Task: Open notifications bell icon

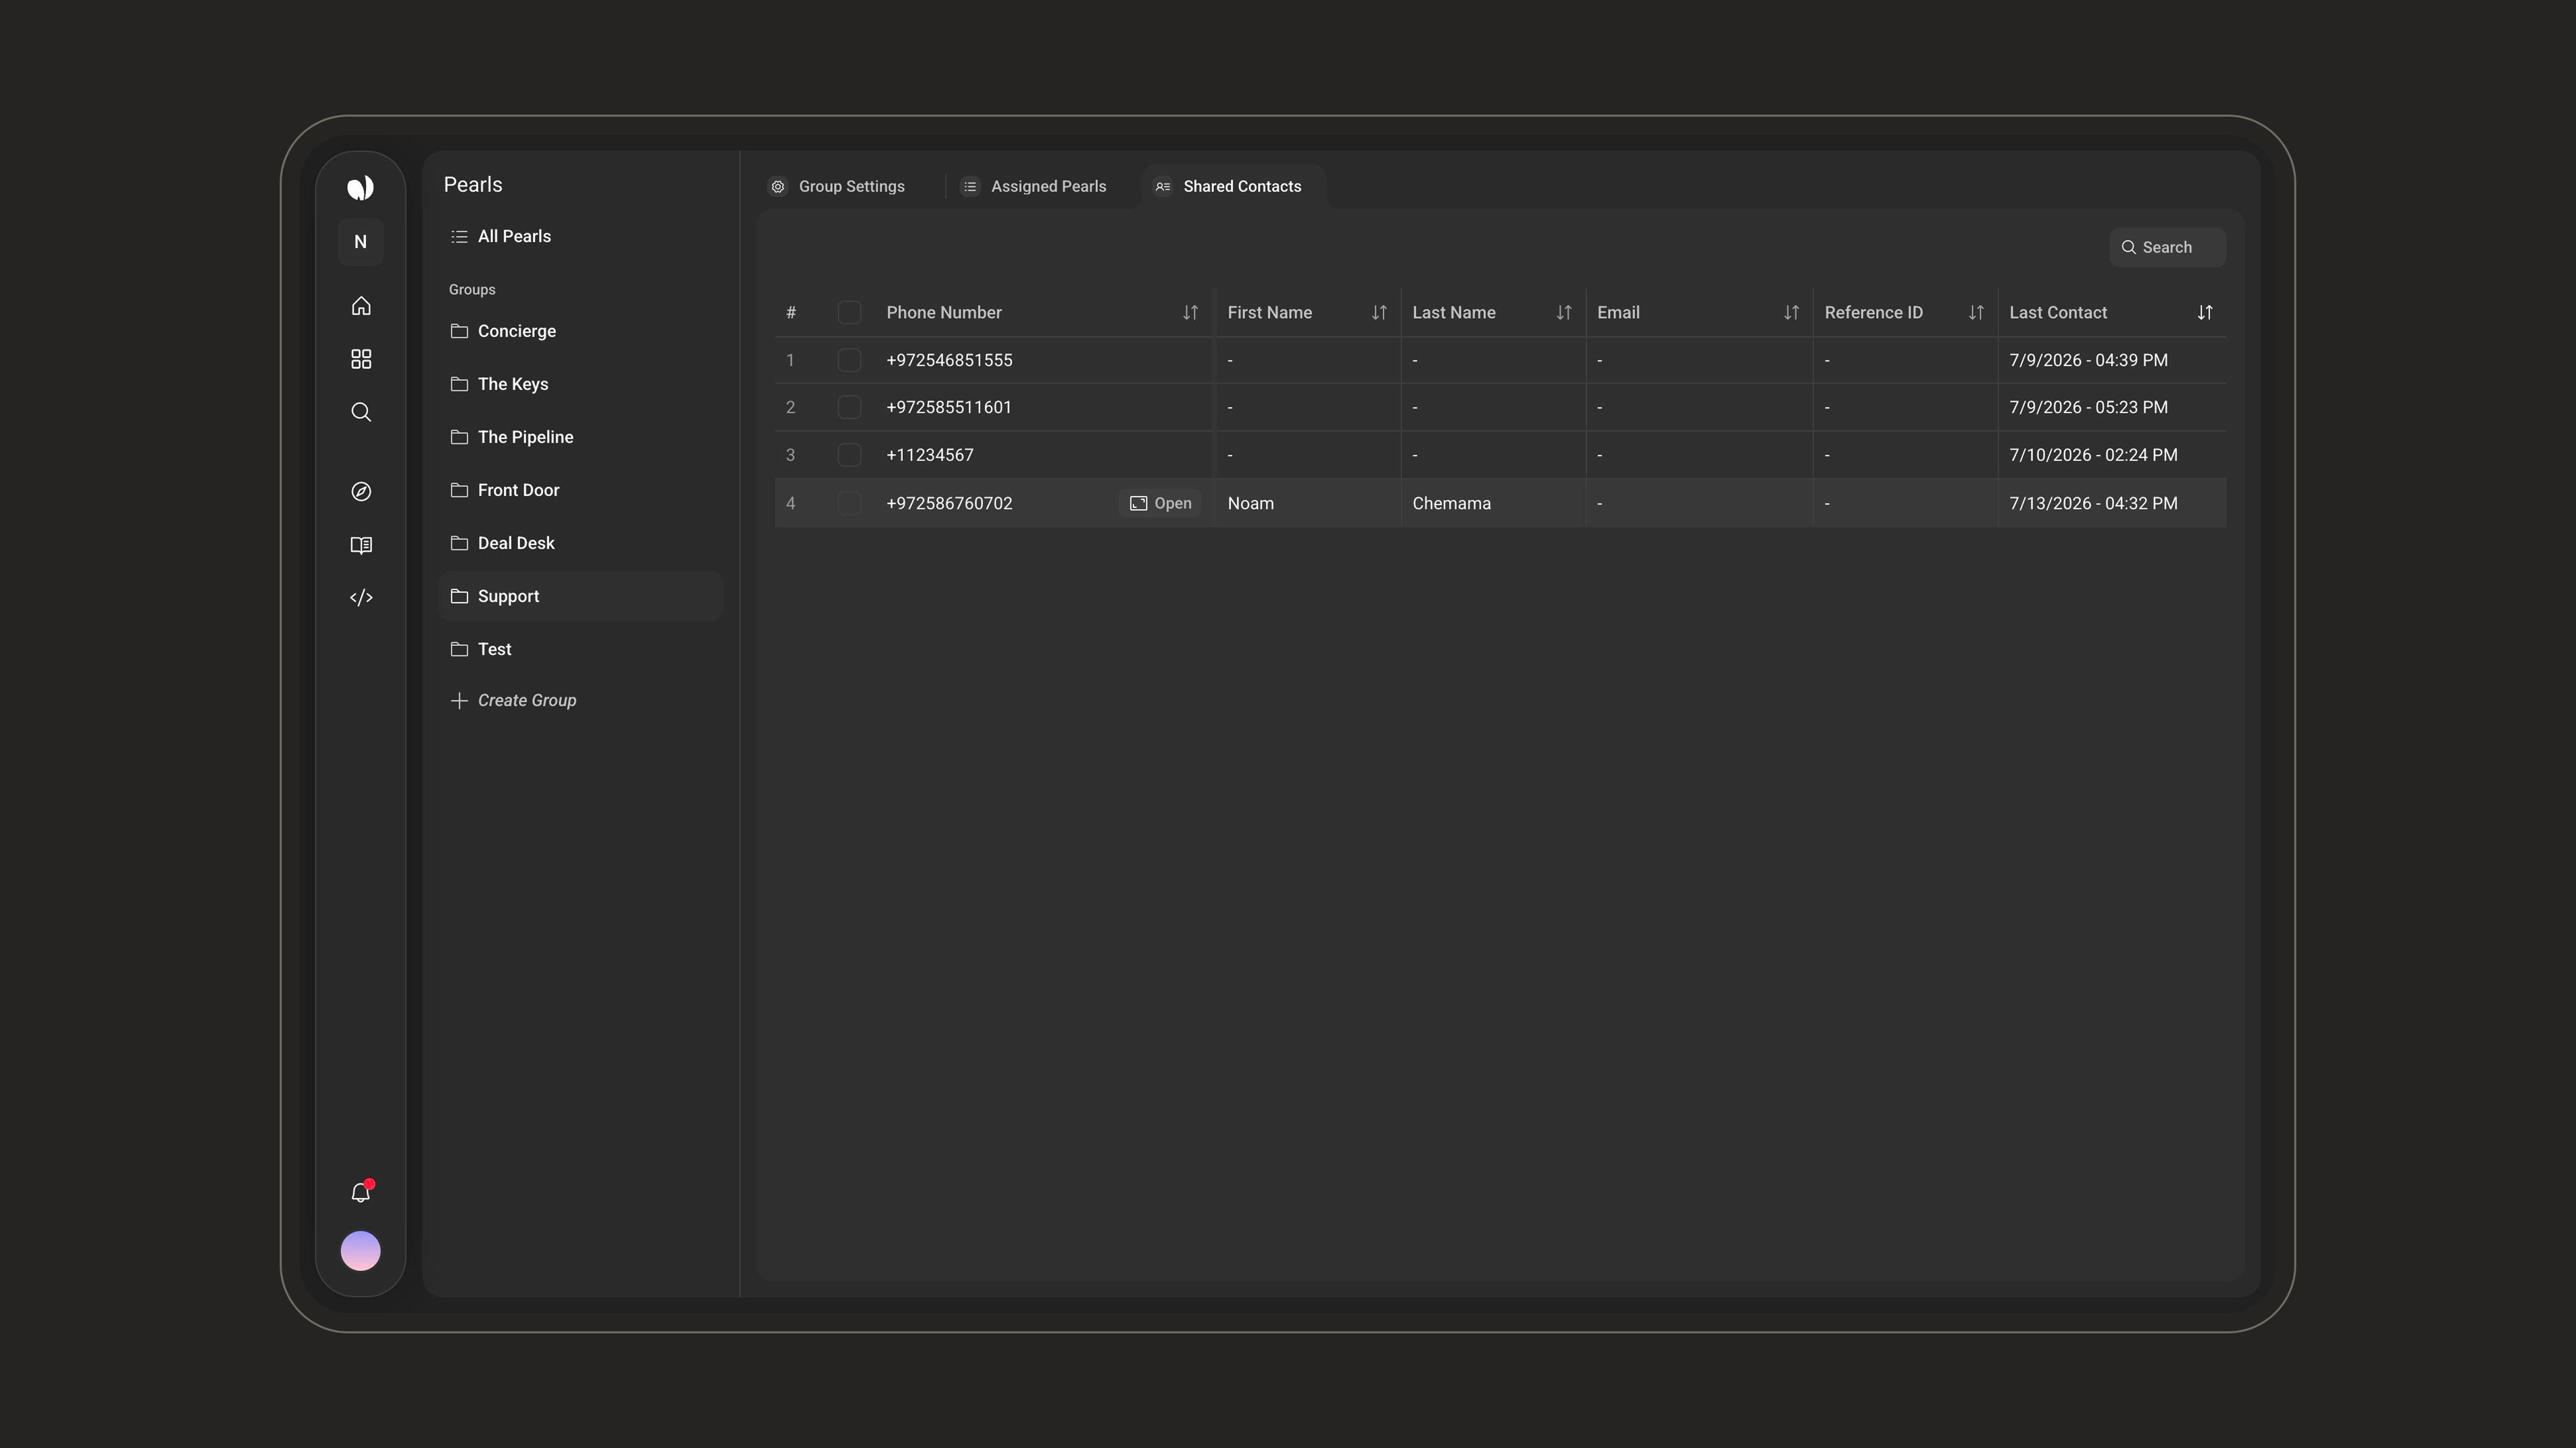Action: tap(361, 1192)
